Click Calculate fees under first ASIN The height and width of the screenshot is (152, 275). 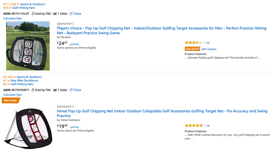13,18
